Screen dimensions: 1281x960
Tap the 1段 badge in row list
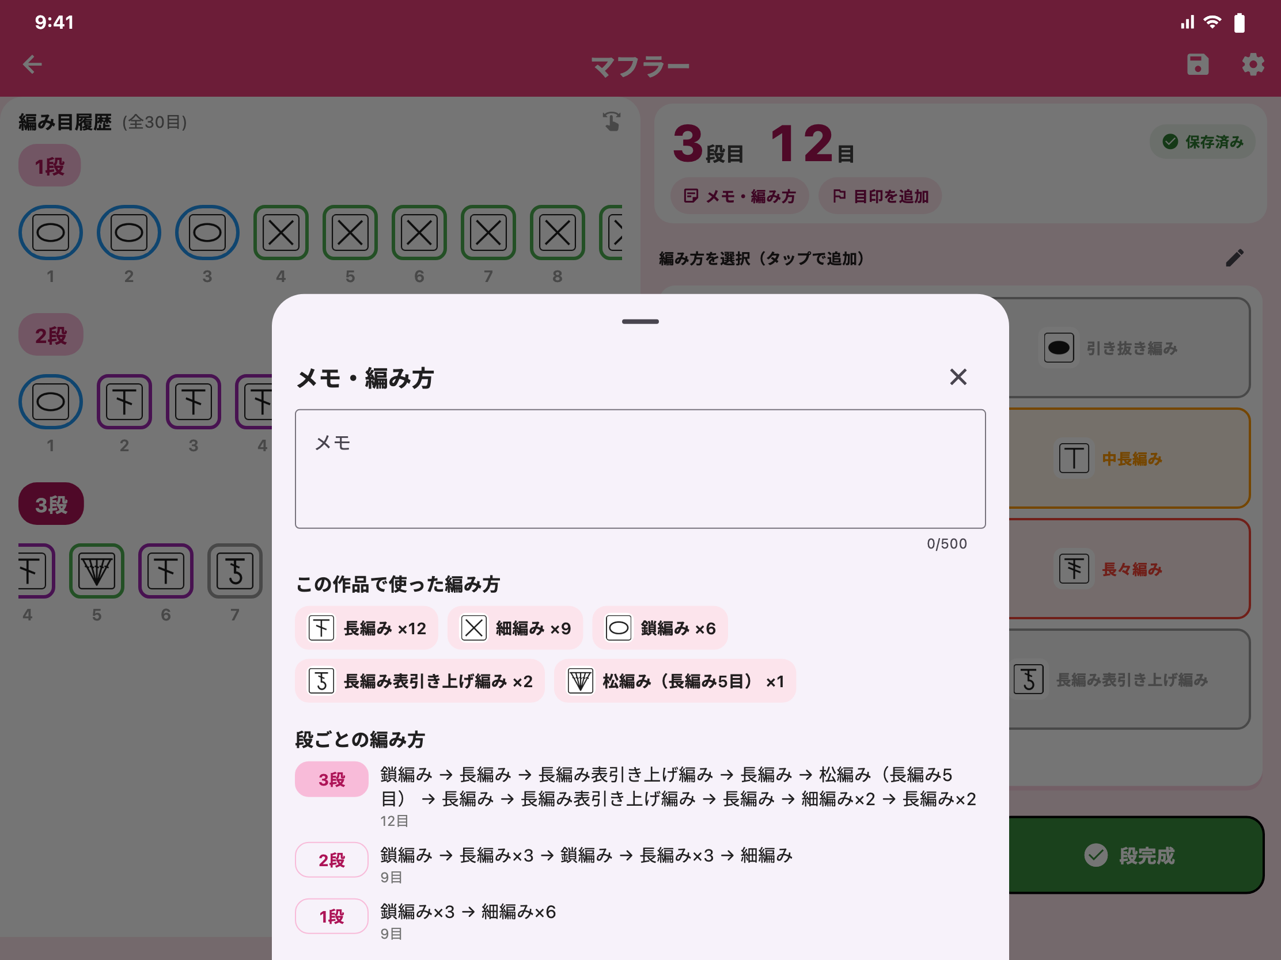click(x=332, y=916)
